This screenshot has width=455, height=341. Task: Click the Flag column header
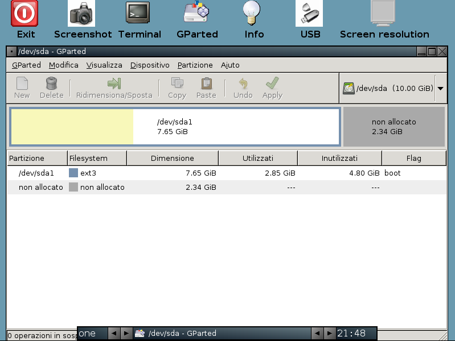(x=414, y=158)
